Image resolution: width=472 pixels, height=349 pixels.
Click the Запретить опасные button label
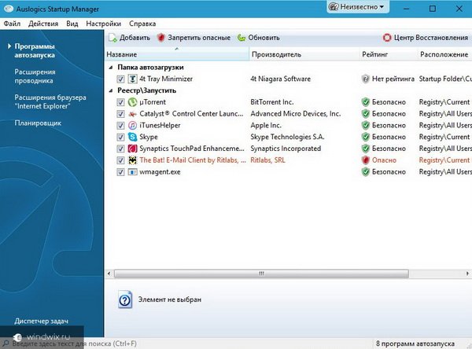[199, 38]
